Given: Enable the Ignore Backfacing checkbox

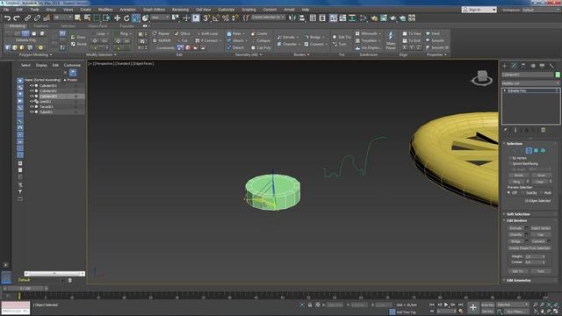Looking at the screenshot, I should [510, 164].
